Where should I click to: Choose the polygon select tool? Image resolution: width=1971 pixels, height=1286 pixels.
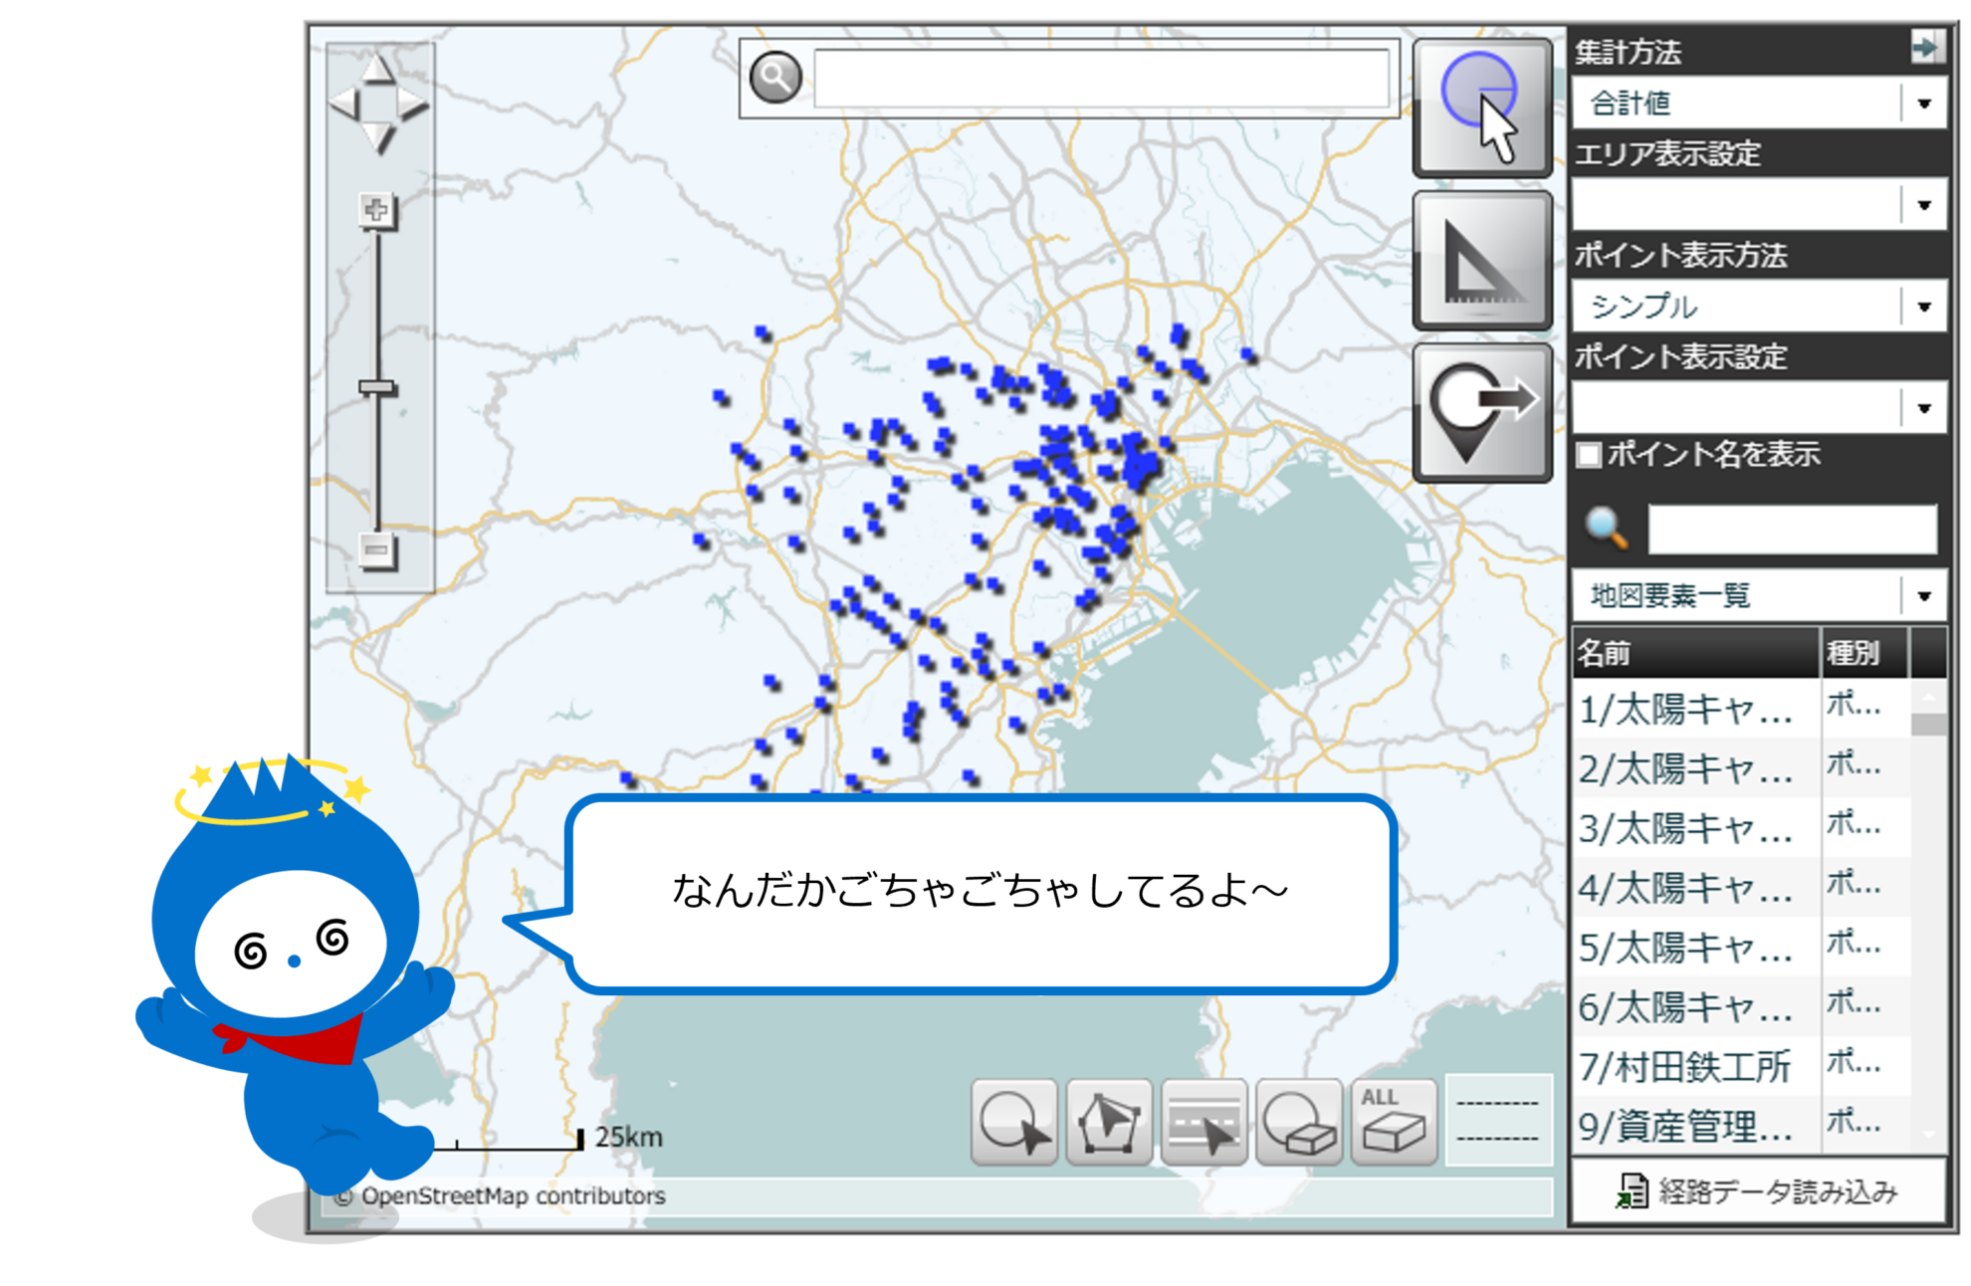click(1109, 1122)
